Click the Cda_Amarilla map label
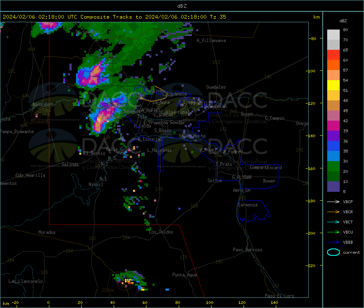This screenshot has width=364, height=308. tap(30, 175)
